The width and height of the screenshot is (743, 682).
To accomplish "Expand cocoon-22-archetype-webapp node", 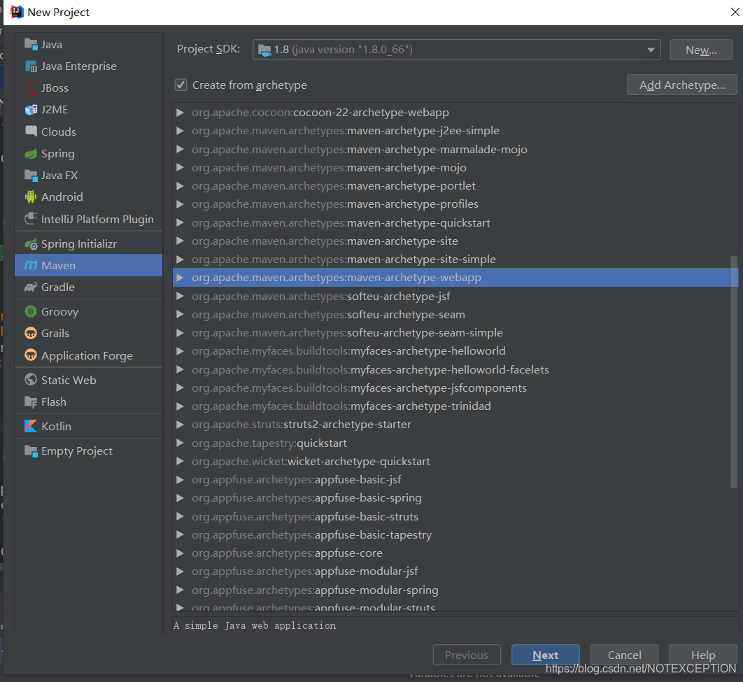I will 180,112.
